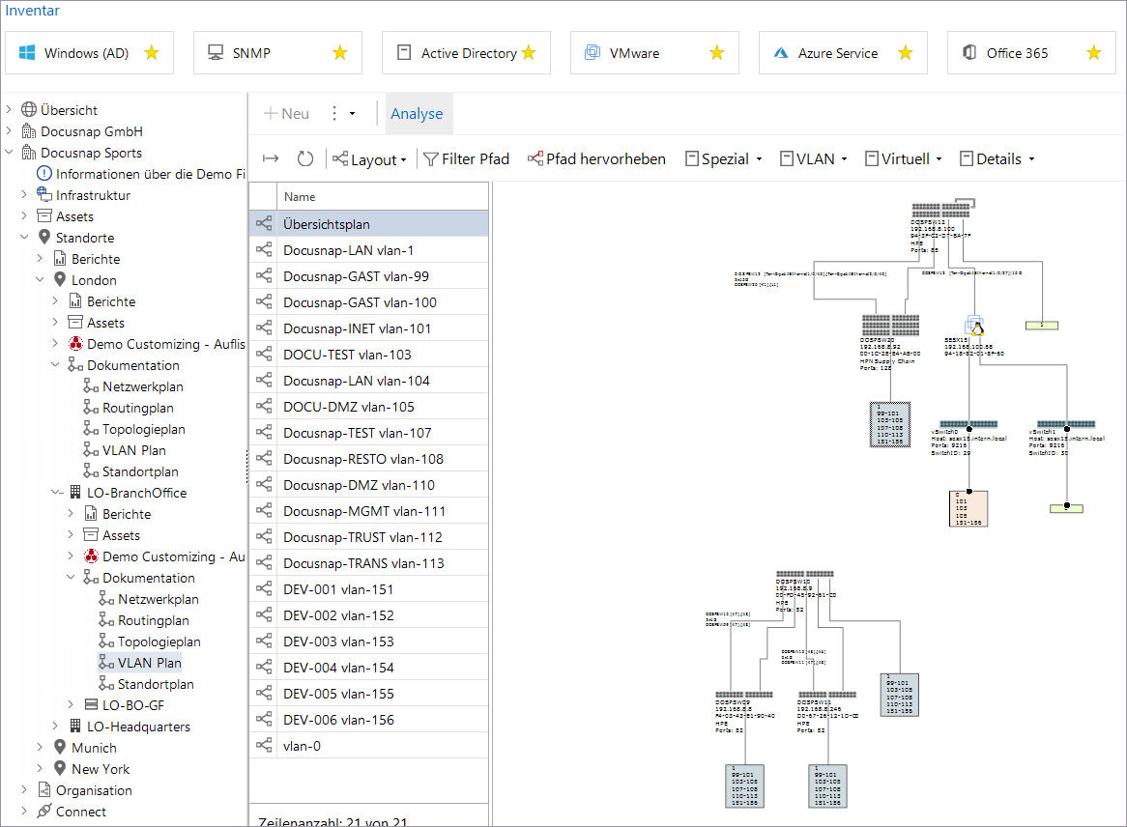This screenshot has height=827, width=1127.
Task: Select Docusnap-GAST vlan-99 row
Action: click(x=368, y=276)
